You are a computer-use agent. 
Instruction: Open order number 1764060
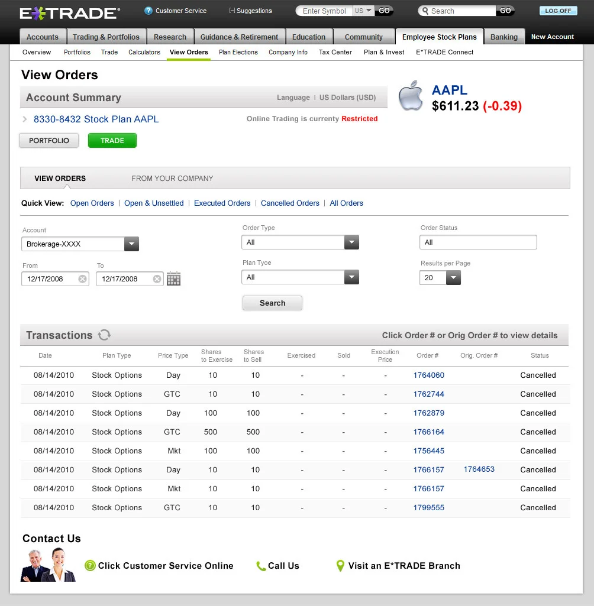coord(429,375)
